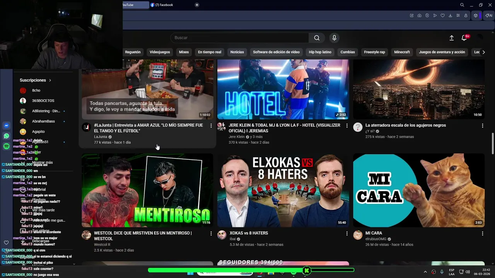
Task: Open the browser downloads icon
Action: (451, 15)
